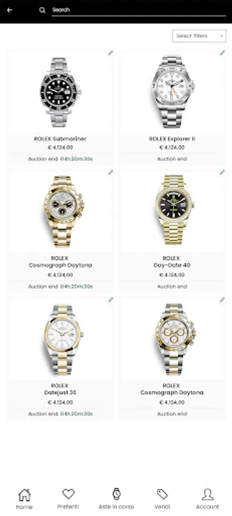Expand the Select filters dropdown
Screen dimensions: 232x516
point(199,36)
